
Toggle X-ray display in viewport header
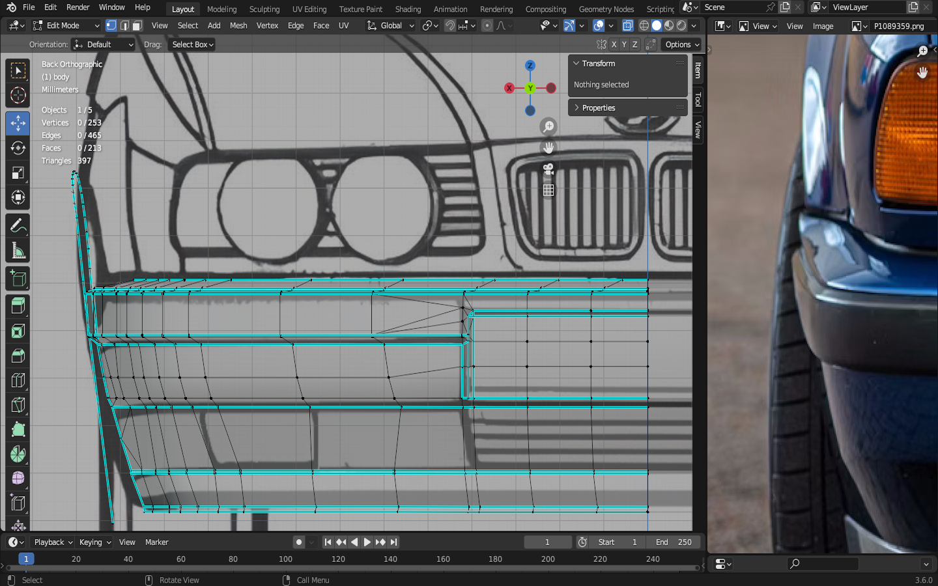pos(627,25)
